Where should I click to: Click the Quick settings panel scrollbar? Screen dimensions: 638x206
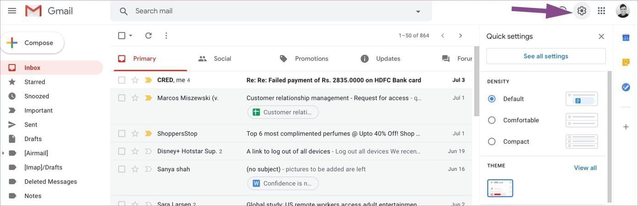609,136
